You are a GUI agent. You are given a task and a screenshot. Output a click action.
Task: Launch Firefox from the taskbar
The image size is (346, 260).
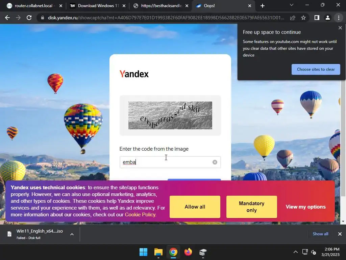[188, 252]
